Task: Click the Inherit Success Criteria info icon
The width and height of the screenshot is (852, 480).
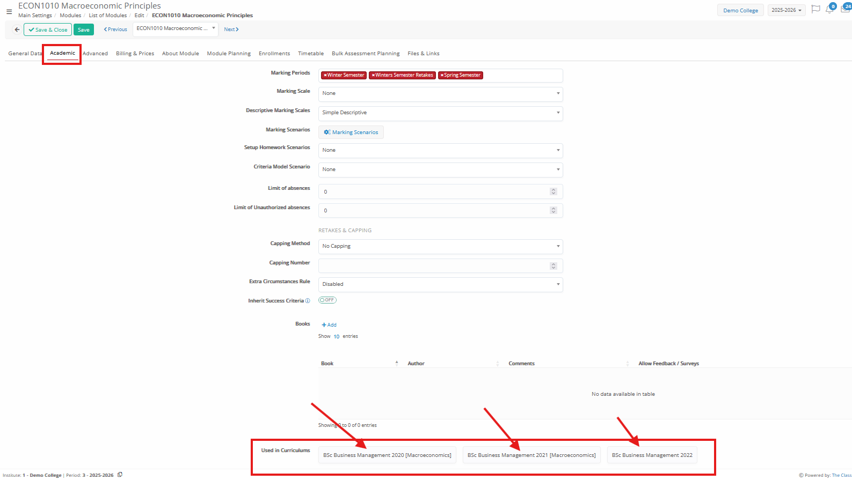Action: [308, 301]
